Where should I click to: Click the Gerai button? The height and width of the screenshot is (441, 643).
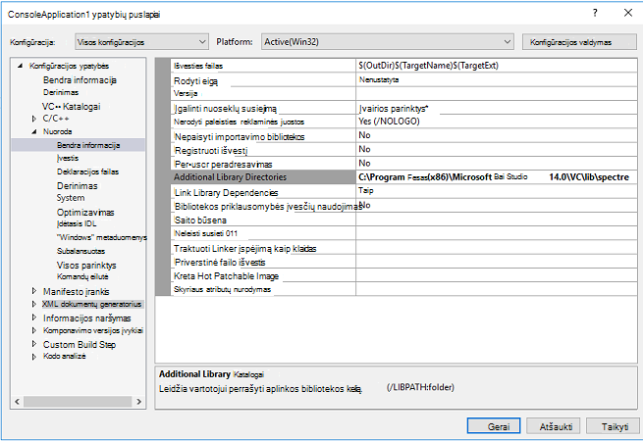coord(494,426)
